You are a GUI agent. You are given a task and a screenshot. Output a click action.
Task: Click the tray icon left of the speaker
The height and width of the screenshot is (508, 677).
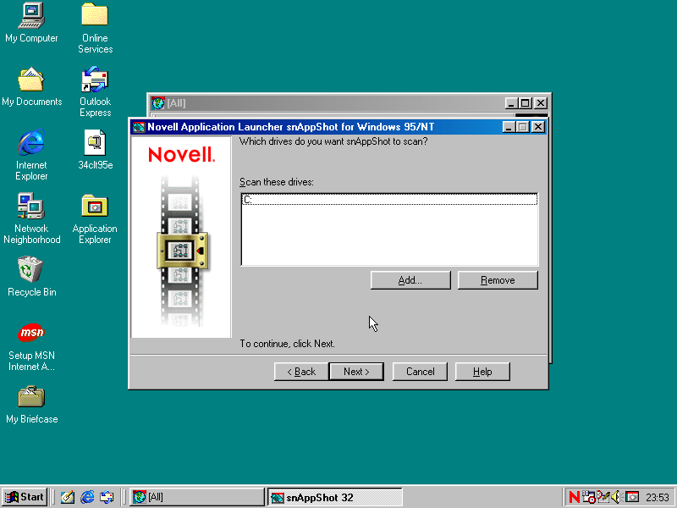click(603, 497)
